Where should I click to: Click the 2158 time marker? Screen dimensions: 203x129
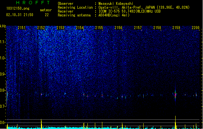157,28
